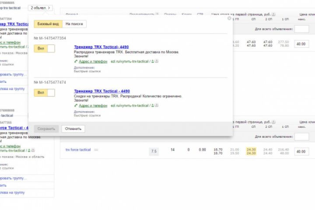Open display URL link in ad М-1475477354
315x210 pixels.
click(129, 62)
